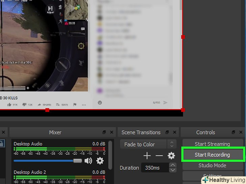Click the Desktop Audio level meter
Screen dimensions: 246x184
coord(59,149)
